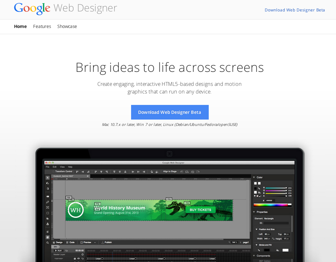The height and width of the screenshot is (262, 336).
Task: Go to the Showcase tab
Action: pos(67,26)
